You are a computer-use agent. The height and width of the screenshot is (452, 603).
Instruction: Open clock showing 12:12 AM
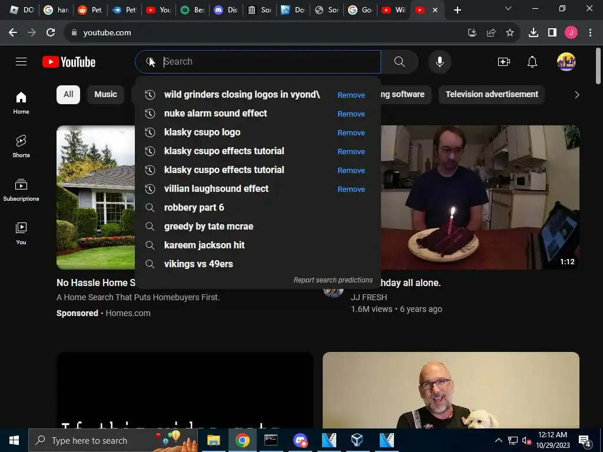click(552, 440)
